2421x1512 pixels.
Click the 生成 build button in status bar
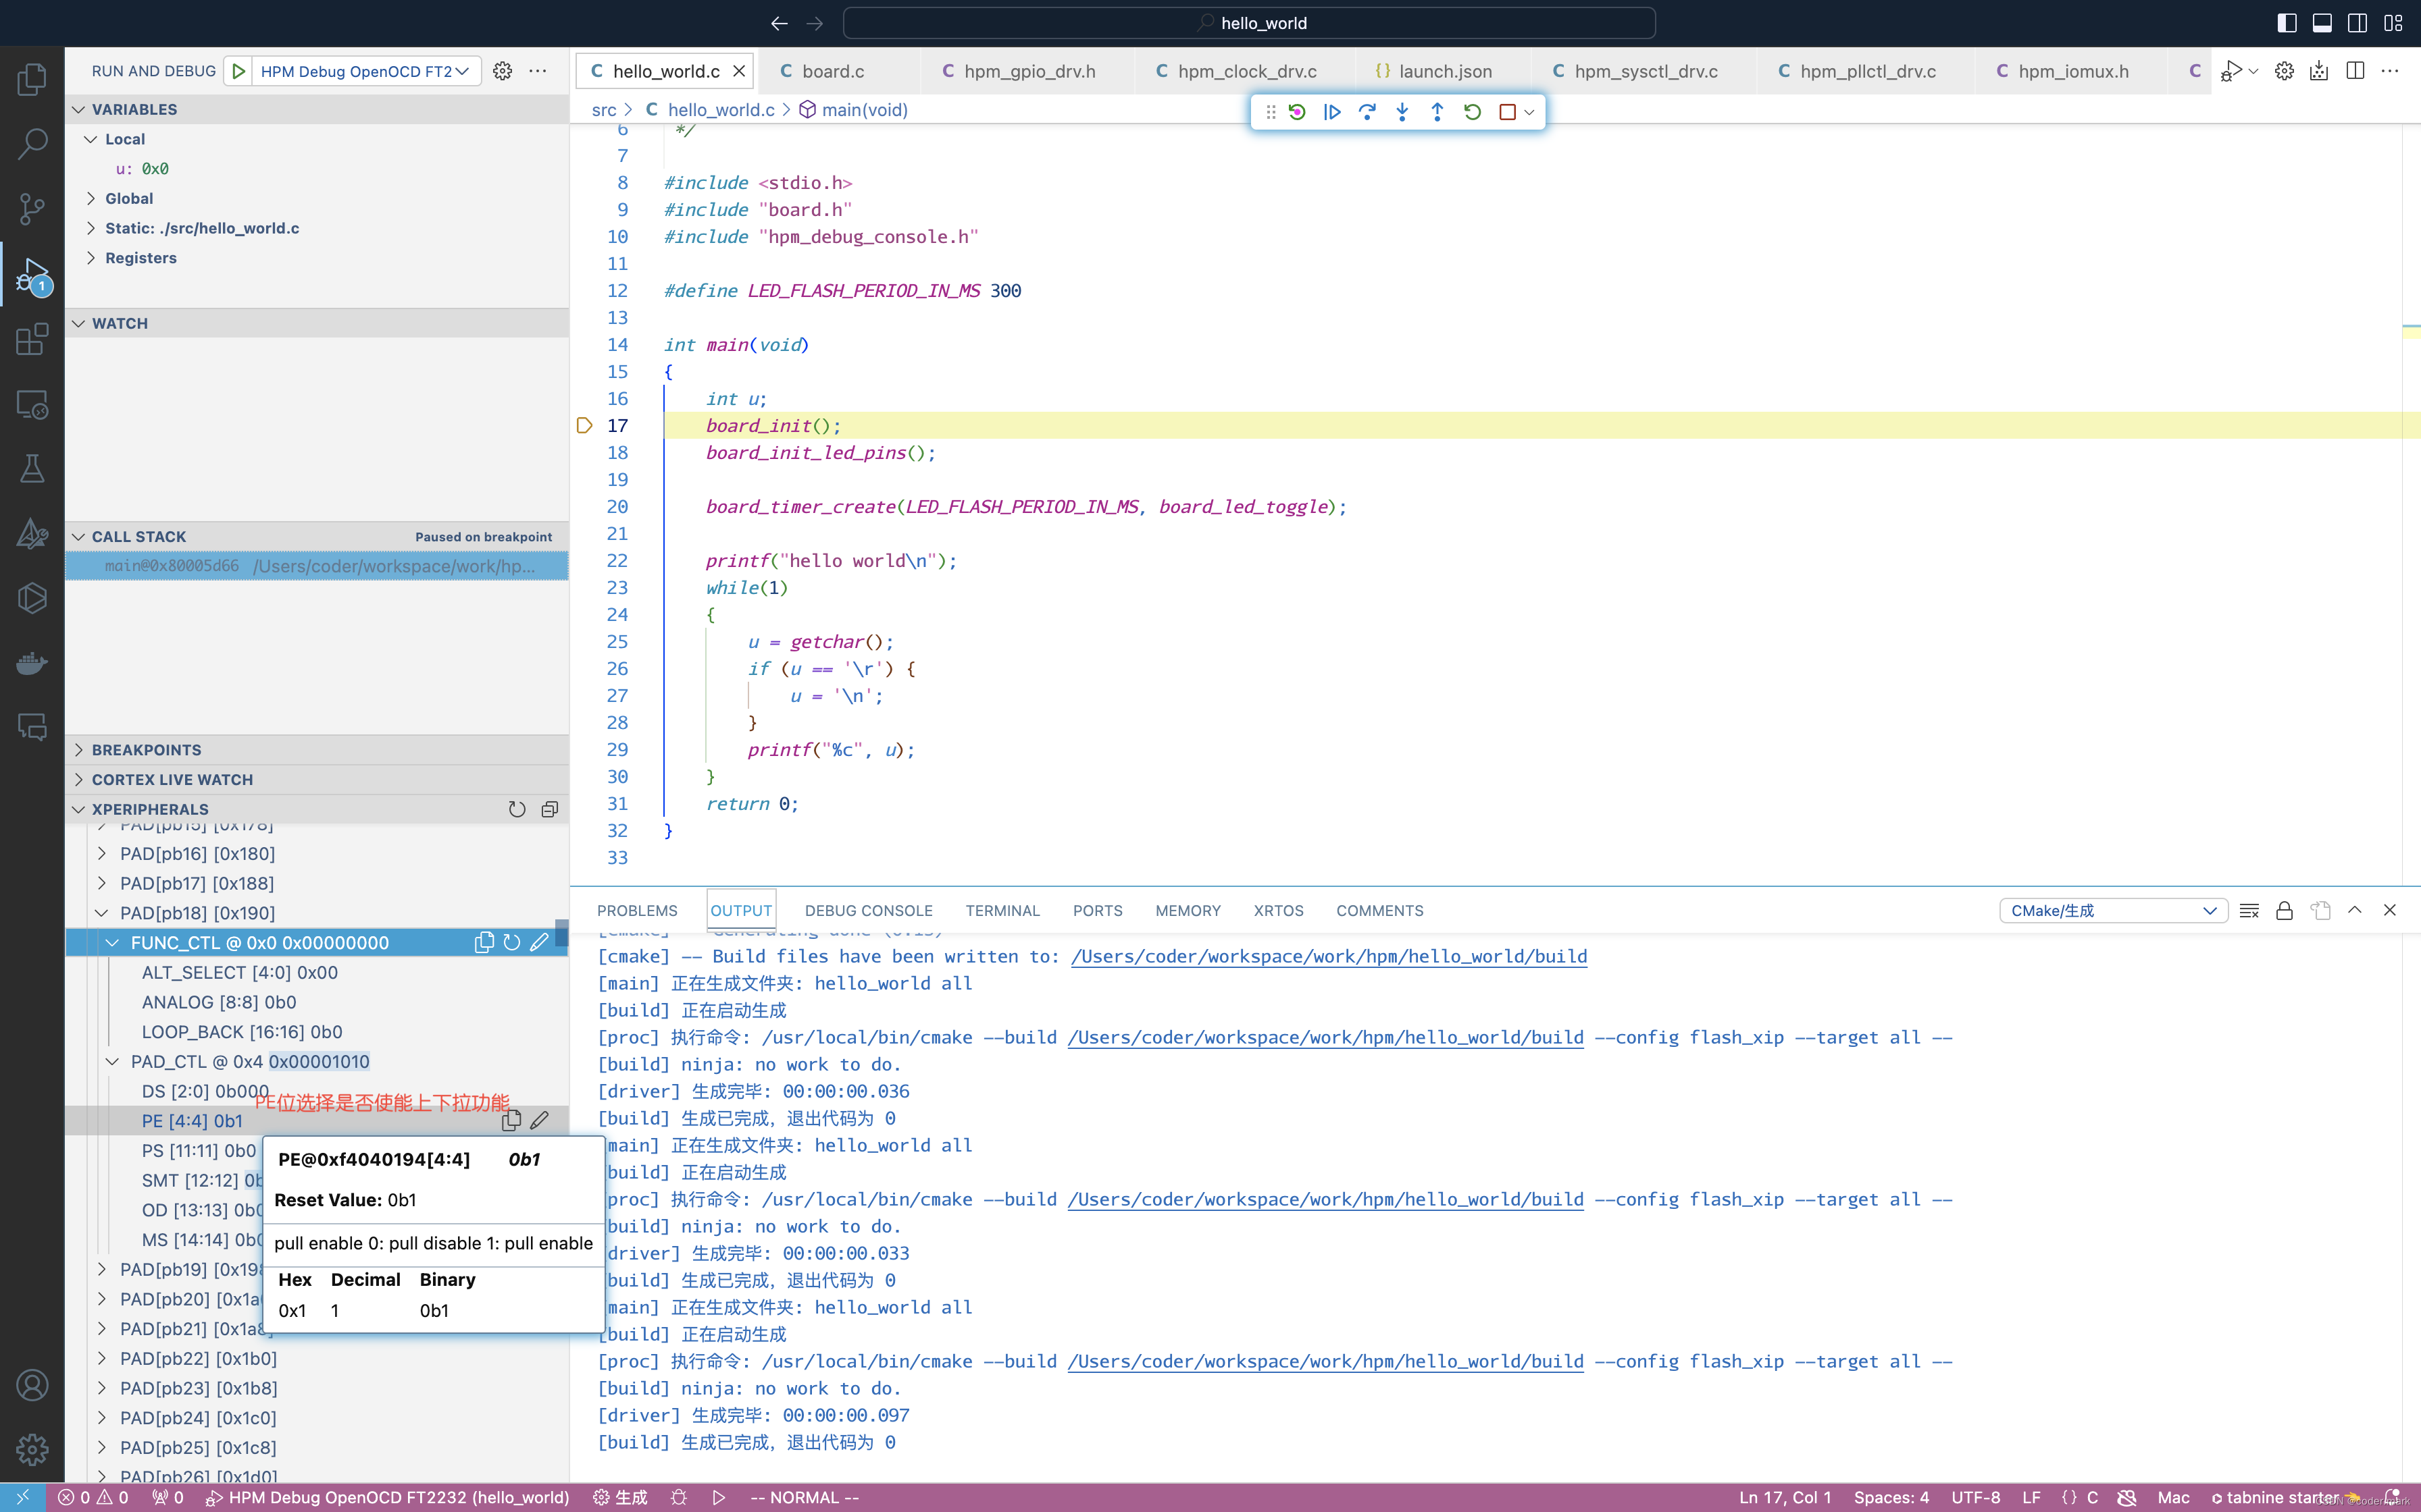620,1497
